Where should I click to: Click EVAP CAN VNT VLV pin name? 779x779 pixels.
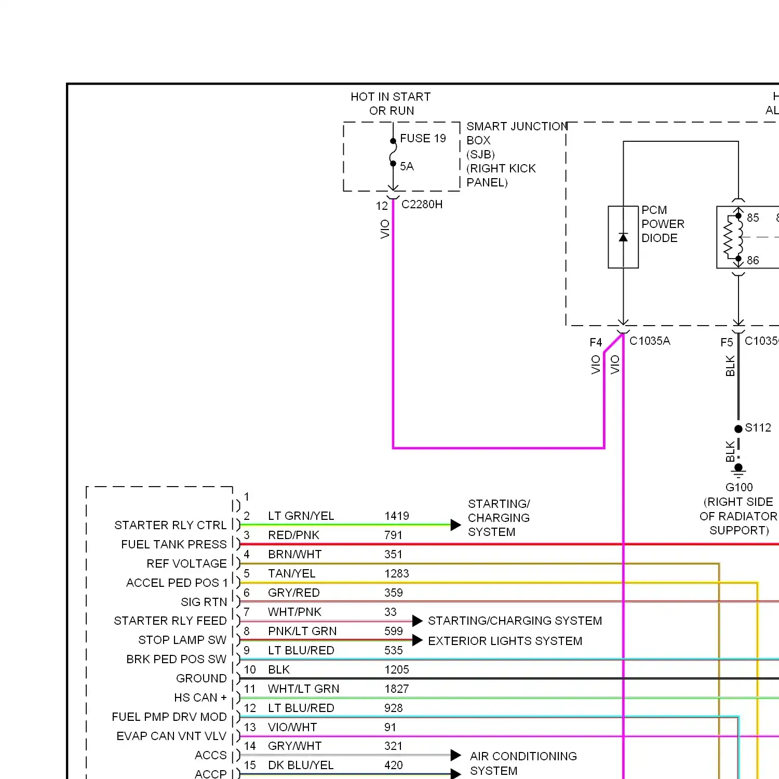click(171, 736)
